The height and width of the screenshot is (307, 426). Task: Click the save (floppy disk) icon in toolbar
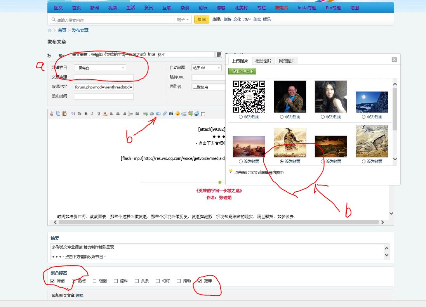(x=196, y=114)
